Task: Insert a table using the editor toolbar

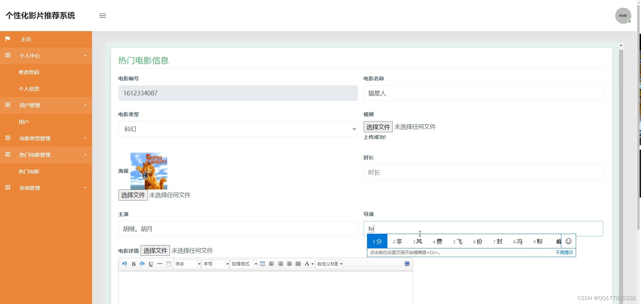Action: pos(263,264)
